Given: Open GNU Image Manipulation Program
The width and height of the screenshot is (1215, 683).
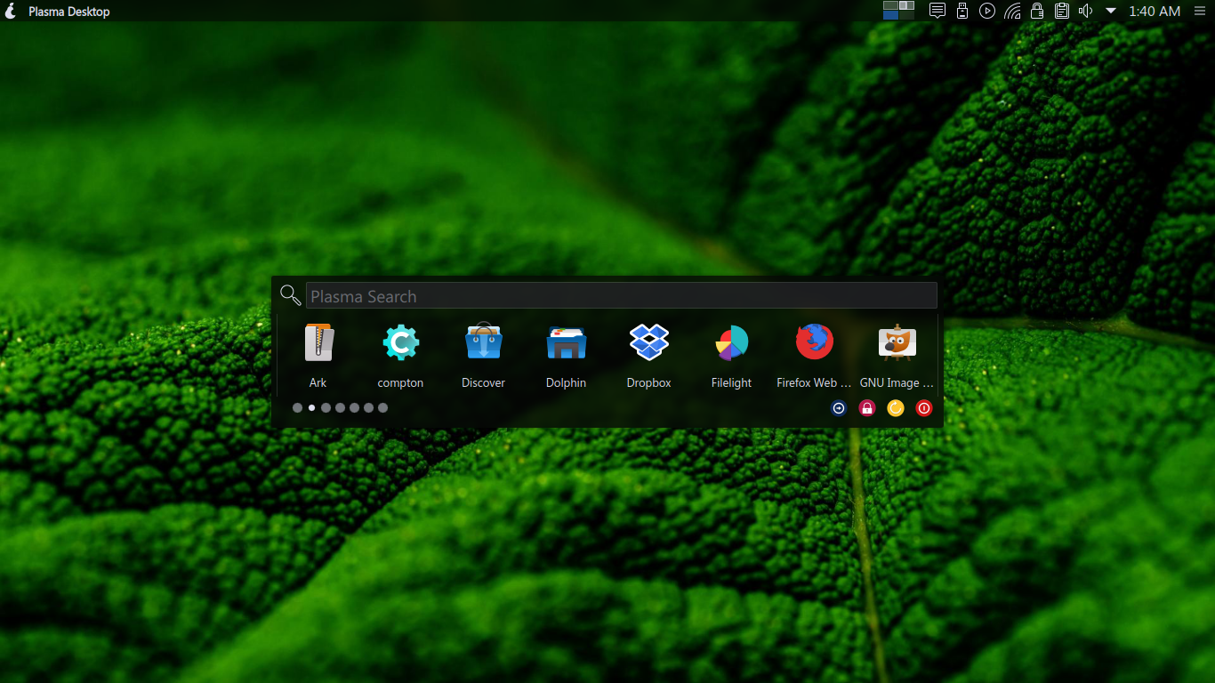Looking at the screenshot, I should [x=897, y=343].
